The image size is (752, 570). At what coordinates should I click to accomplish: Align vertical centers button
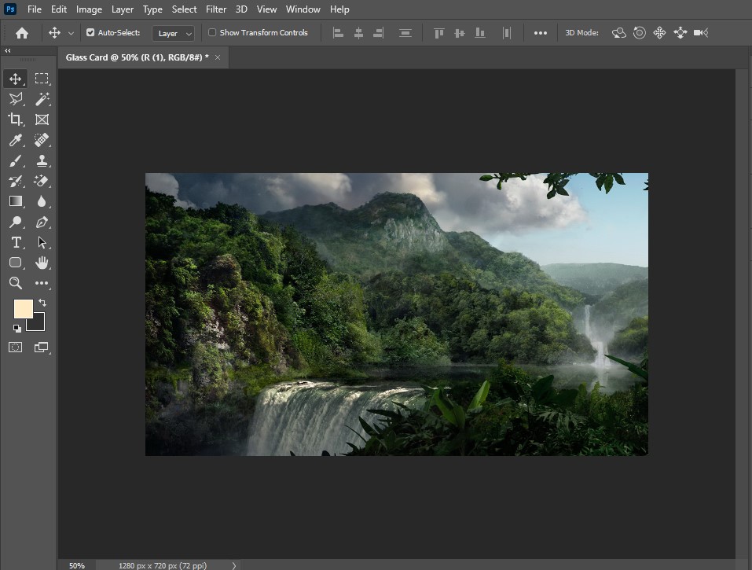point(460,33)
